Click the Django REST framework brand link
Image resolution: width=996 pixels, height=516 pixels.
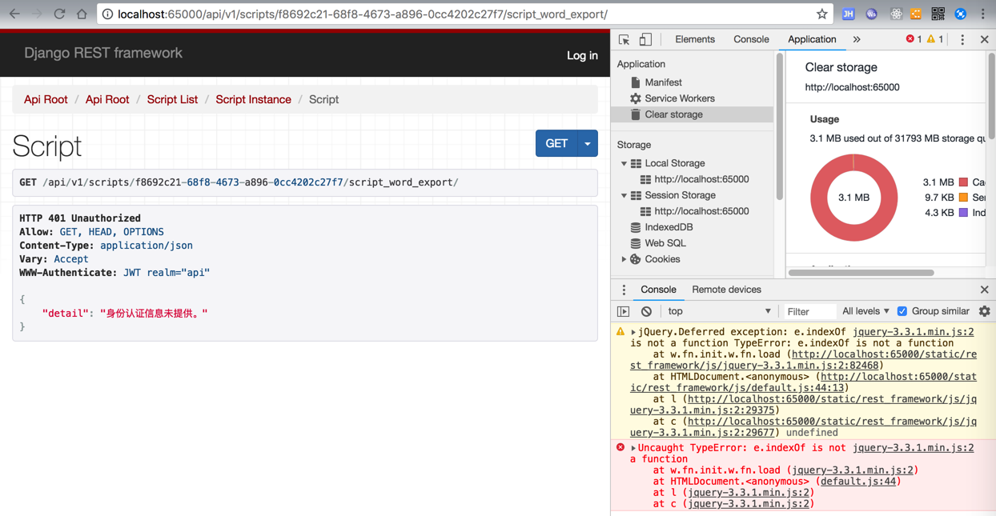[x=103, y=53]
